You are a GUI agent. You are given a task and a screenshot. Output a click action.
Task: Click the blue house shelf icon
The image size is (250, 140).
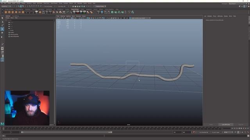click(x=102, y=12)
